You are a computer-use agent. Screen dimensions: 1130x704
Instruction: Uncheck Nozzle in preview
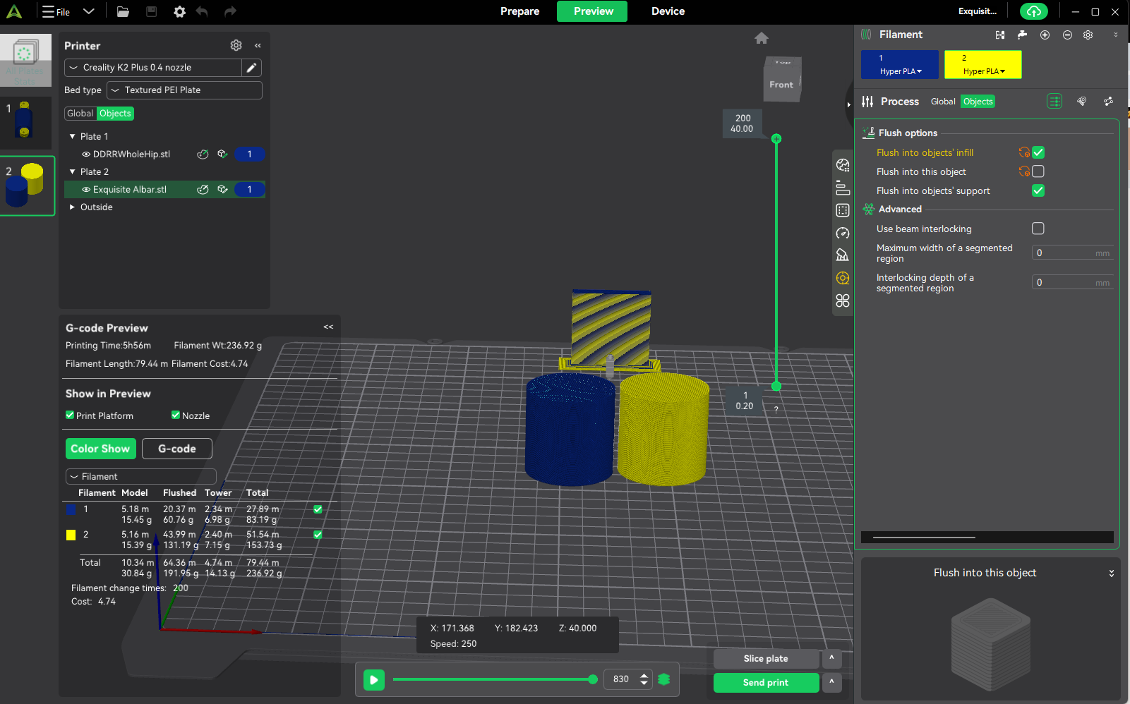click(176, 415)
